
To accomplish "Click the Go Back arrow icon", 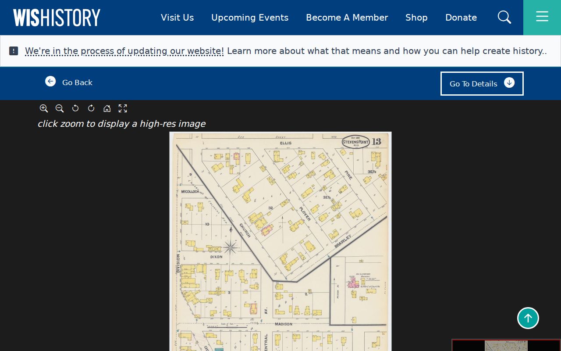I will (x=50, y=81).
